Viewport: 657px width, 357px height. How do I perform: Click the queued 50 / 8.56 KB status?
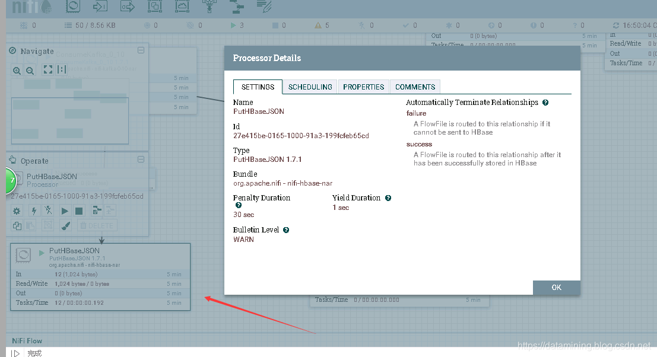90,25
